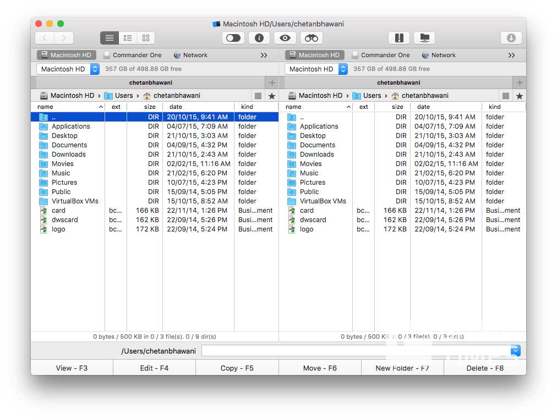Image resolution: width=557 pixels, height=419 pixels.
Task: Open Quick Look eye preview button
Action: tap(285, 38)
